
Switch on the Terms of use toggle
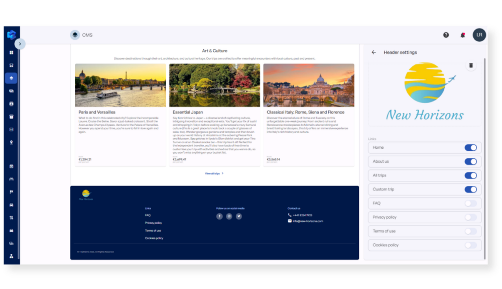(471, 231)
